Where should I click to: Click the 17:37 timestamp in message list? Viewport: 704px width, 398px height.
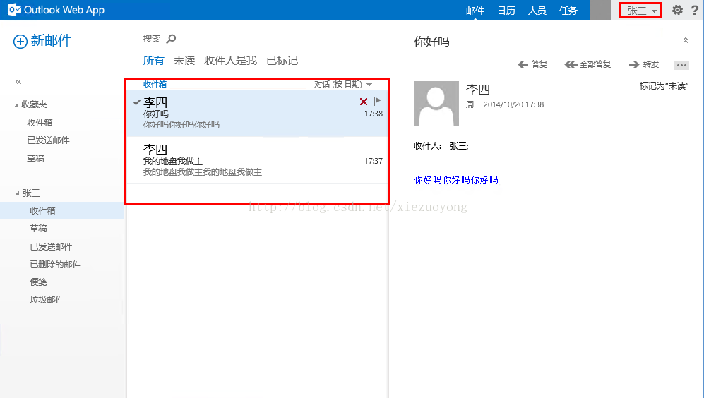coord(374,161)
